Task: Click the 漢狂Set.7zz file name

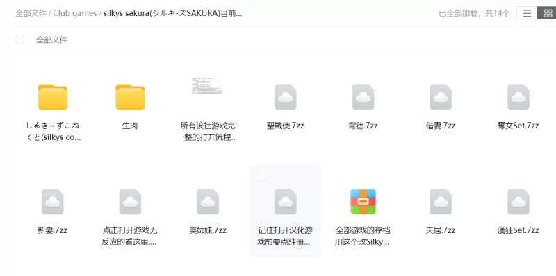Action: 518,230
